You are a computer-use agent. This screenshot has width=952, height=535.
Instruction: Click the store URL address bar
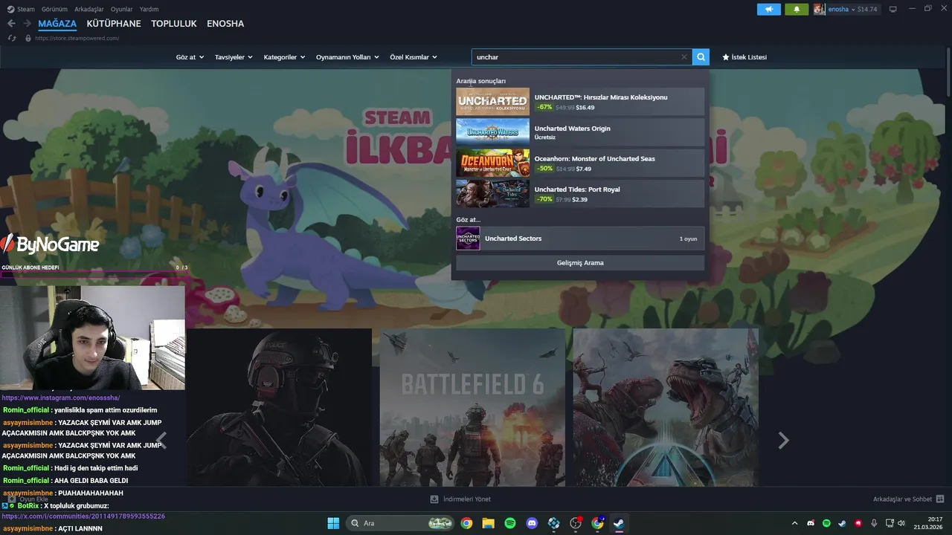[77, 38]
